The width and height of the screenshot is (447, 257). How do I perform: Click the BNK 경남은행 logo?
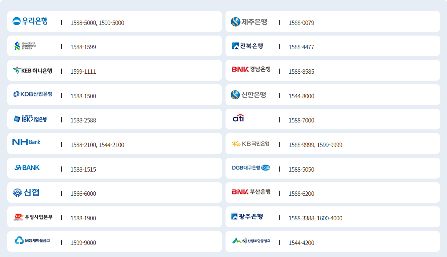251,69
